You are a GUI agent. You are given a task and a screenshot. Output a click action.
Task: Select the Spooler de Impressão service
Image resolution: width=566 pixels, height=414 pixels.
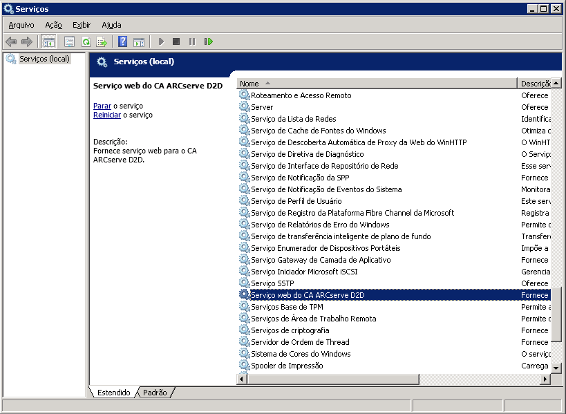[x=286, y=366]
